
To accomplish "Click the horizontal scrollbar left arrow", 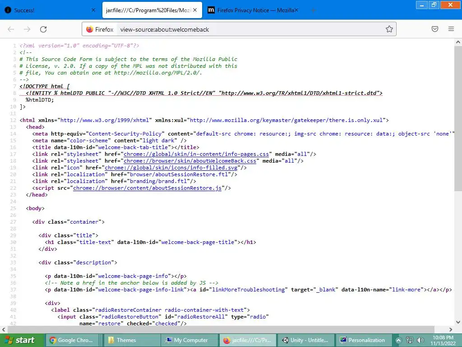I will [x=4, y=329].
